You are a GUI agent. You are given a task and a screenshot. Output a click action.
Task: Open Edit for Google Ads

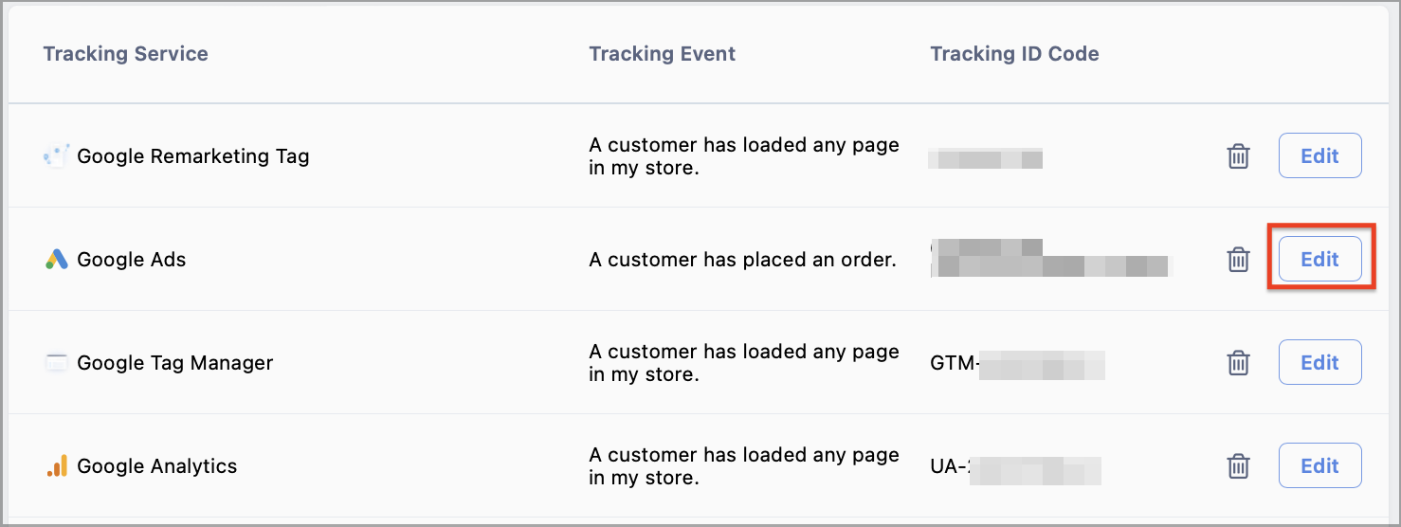pos(1319,260)
